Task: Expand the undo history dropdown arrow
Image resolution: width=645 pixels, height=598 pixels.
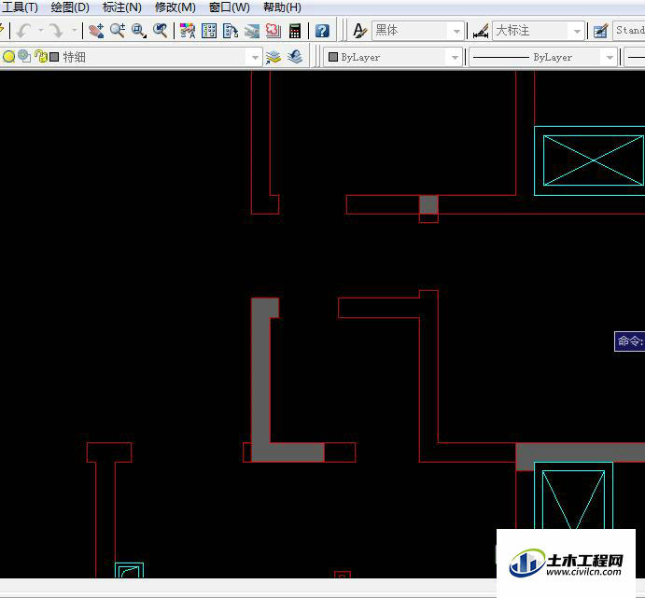Action: [x=41, y=31]
